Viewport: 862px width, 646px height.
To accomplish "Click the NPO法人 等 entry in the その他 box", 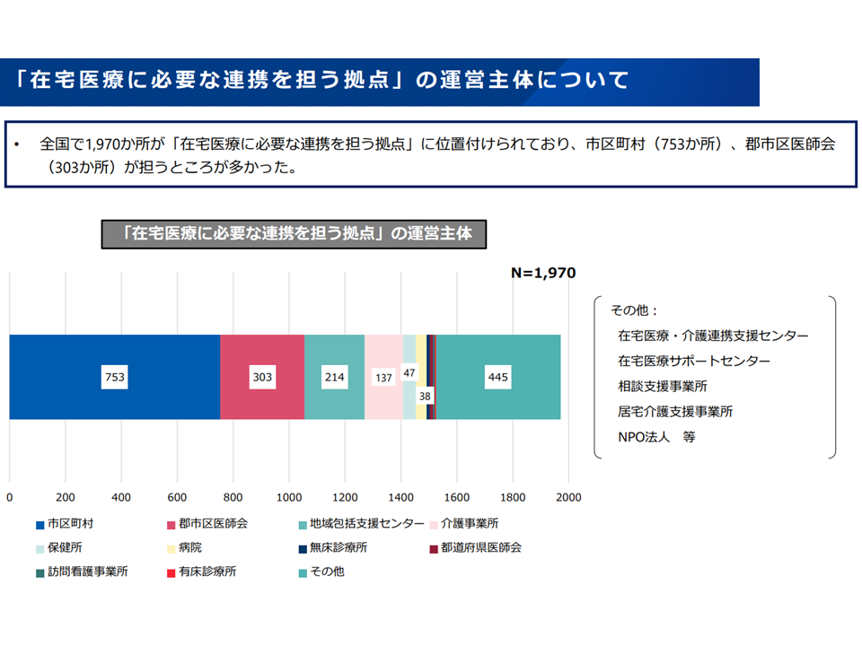I will point(656,438).
